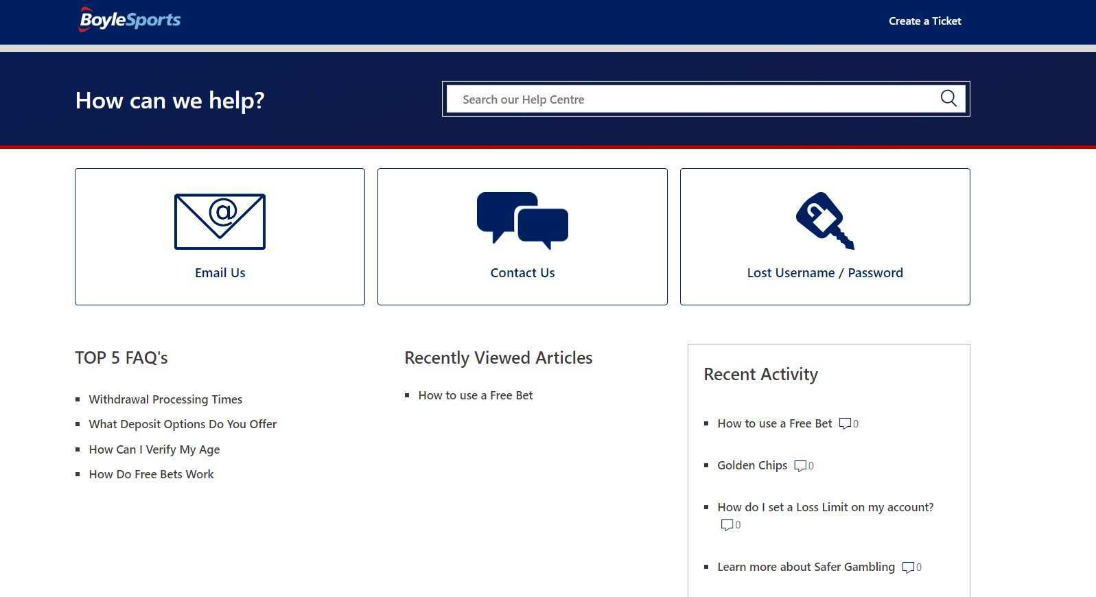Open recently viewed How to use a Free Bet
Image resolution: width=1096 pixels, height=597 pixels.
pyautogui.click(x=476, y=395)
